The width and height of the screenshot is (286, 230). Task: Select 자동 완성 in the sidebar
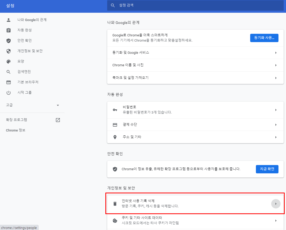pos(24,30)
